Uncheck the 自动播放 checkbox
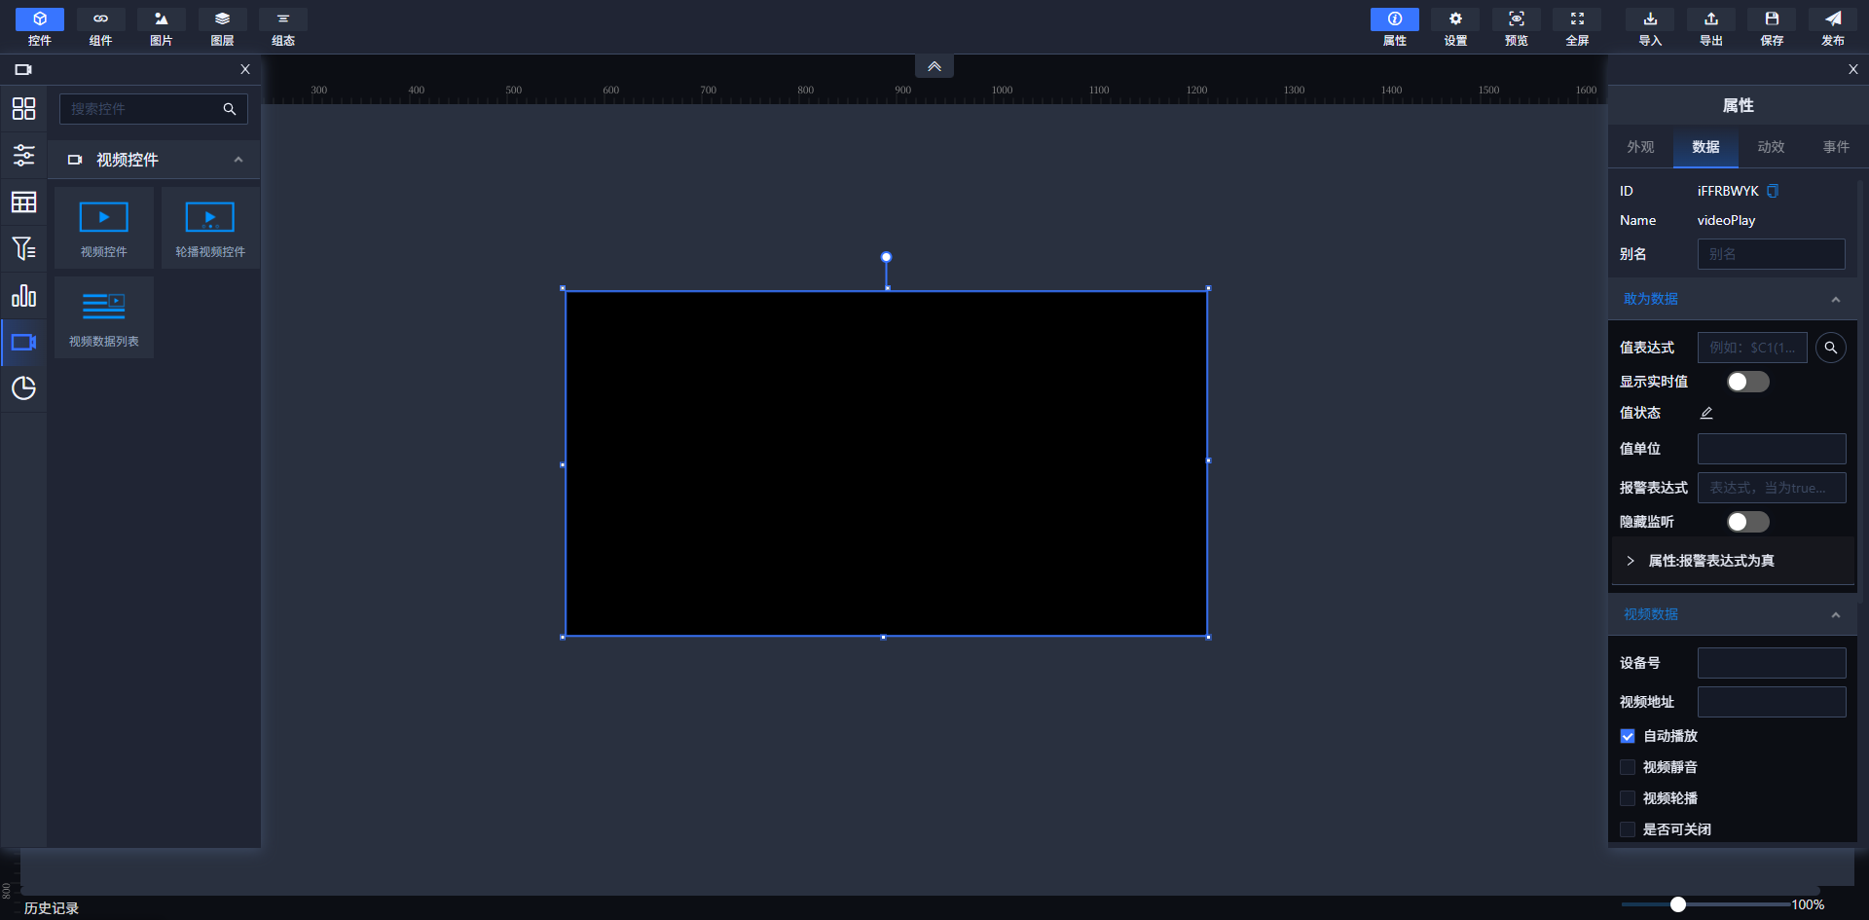 [1628, 736]
